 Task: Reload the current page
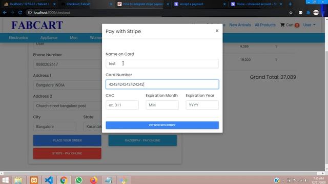(x=20, y=12)
